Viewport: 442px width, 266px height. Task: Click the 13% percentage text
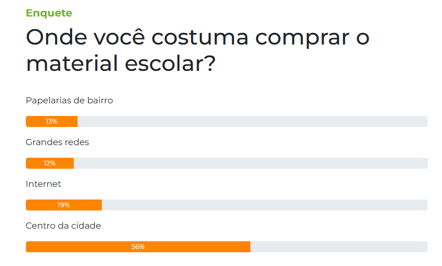pyautogui.click(x=52, y=121)
